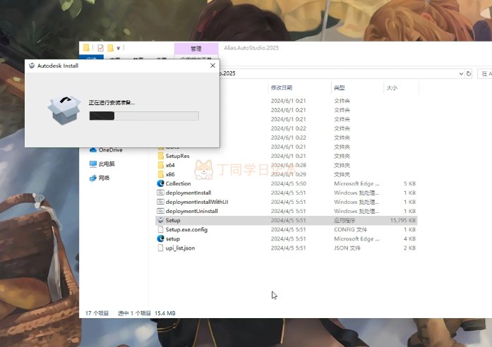
Task: Click the Setup application installer icon
Action: [160, 220]
